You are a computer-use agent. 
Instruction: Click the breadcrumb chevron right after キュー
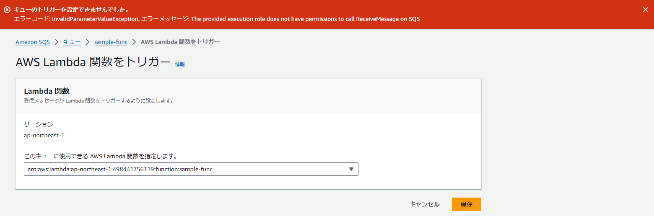[x=88, y=42]
